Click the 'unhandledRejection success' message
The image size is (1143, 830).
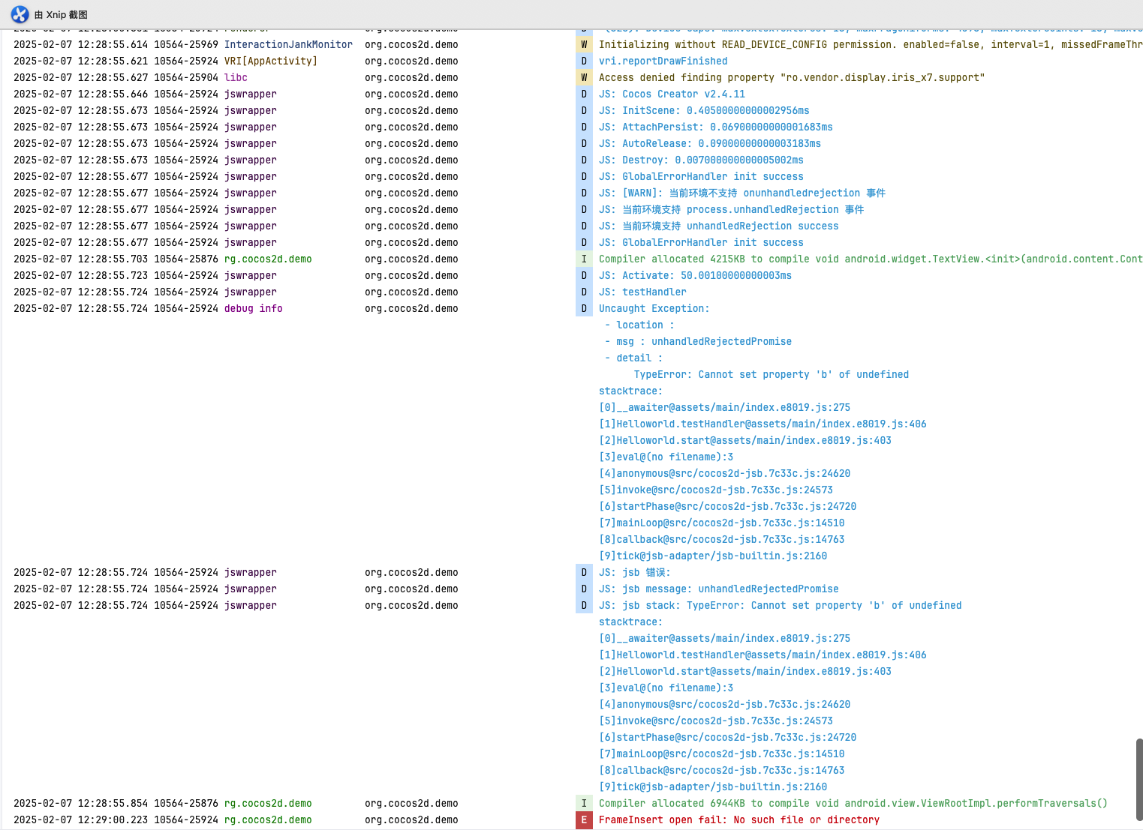pos(719,226)
